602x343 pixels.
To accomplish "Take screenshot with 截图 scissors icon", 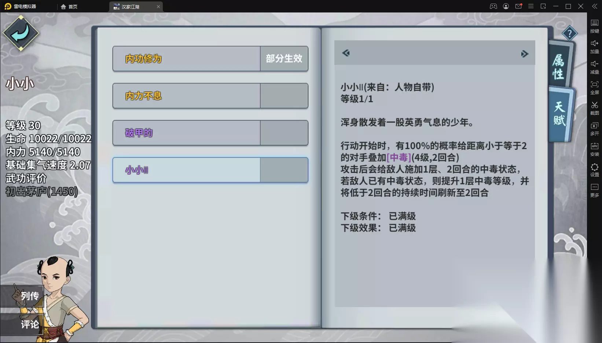I will point(594,108).
